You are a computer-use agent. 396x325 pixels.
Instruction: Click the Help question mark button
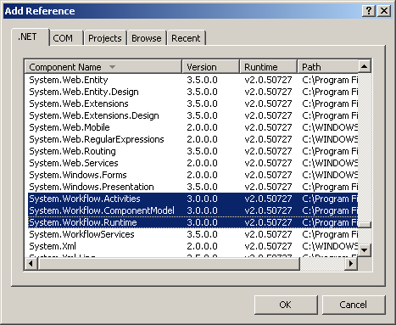pos(369,11)
